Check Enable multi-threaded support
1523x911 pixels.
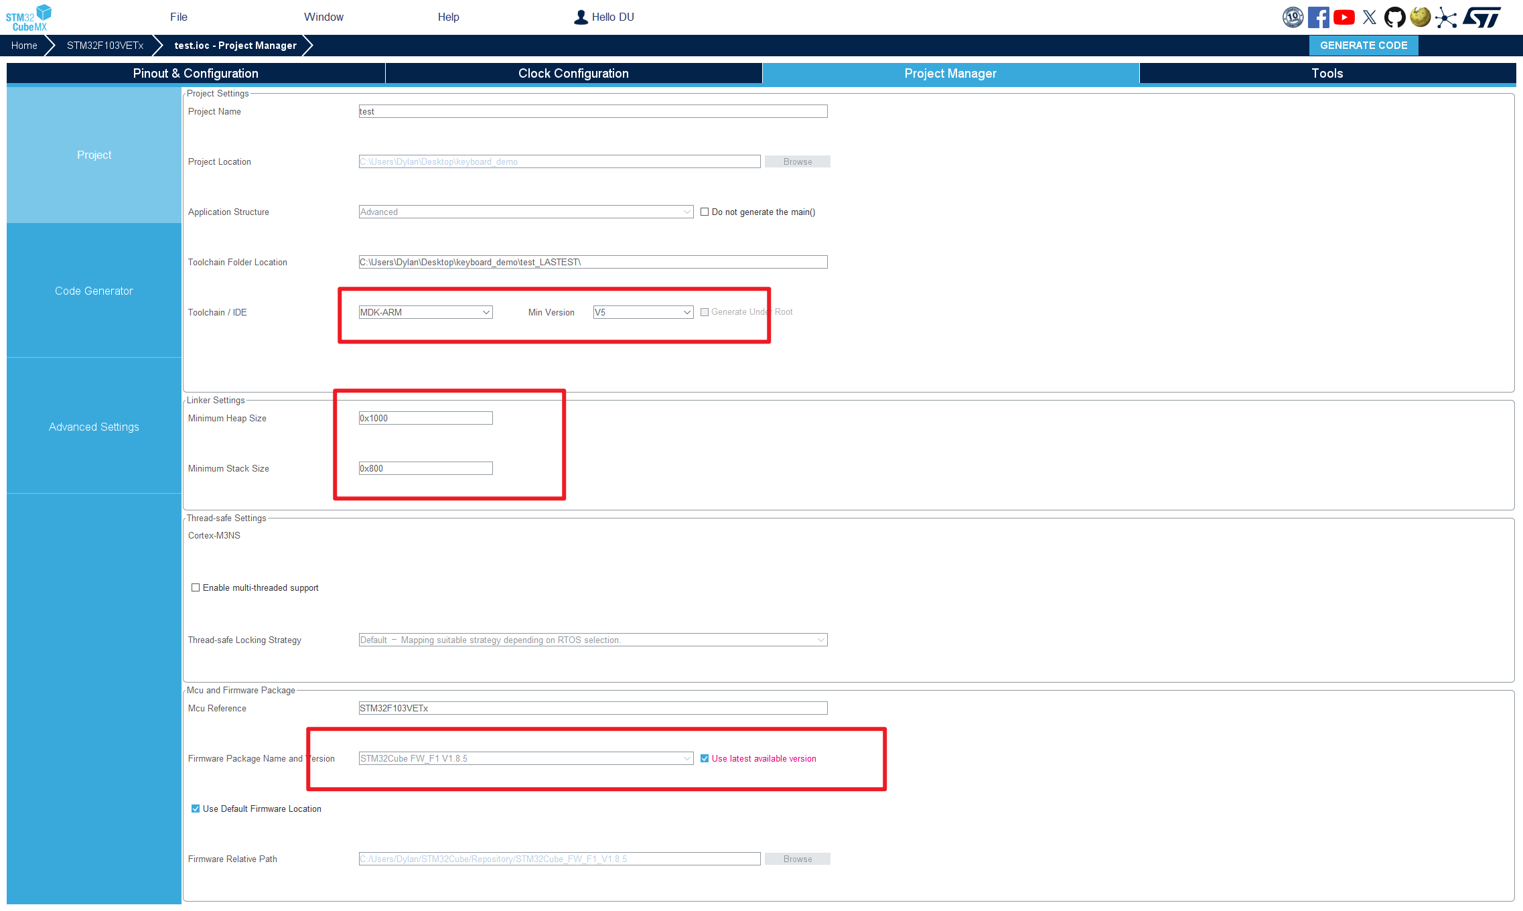pyautogui.click(x=196, y=587)
